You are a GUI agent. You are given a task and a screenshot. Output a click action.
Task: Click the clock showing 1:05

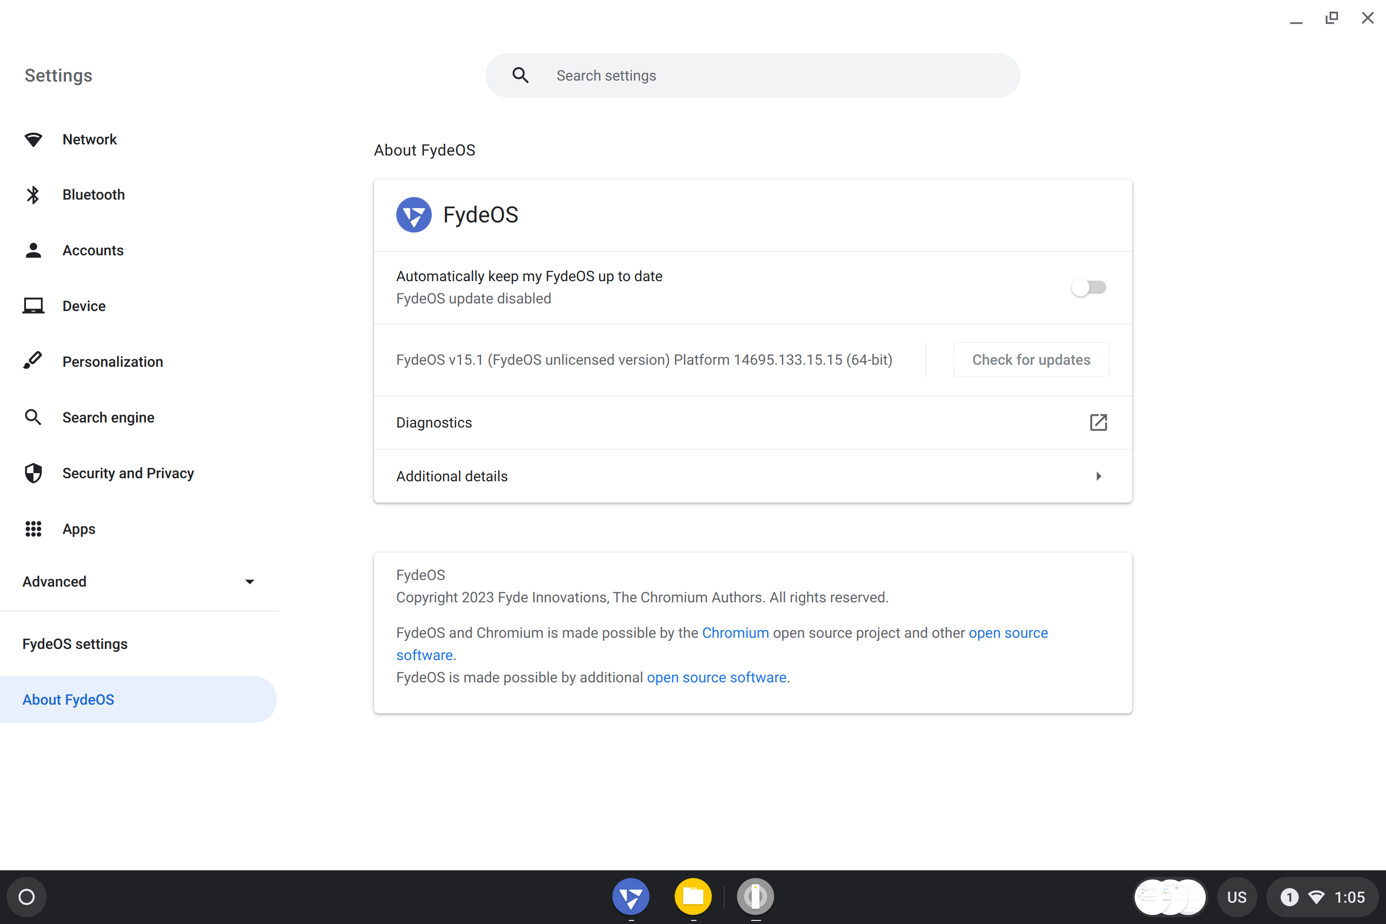[x=1350, y=898]
